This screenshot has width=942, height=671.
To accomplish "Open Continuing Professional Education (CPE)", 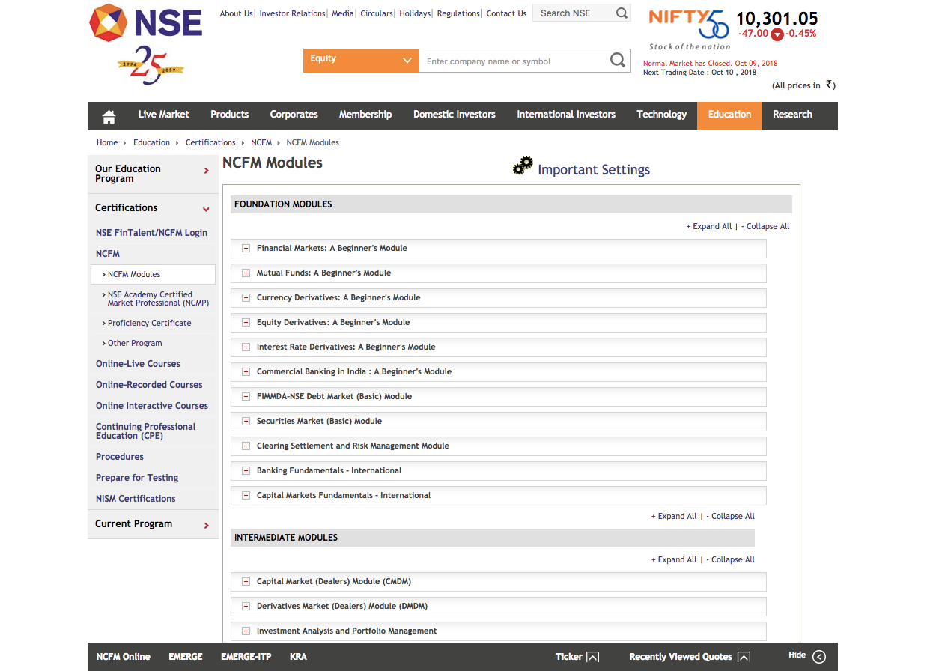I will click(x=145, y=431).
